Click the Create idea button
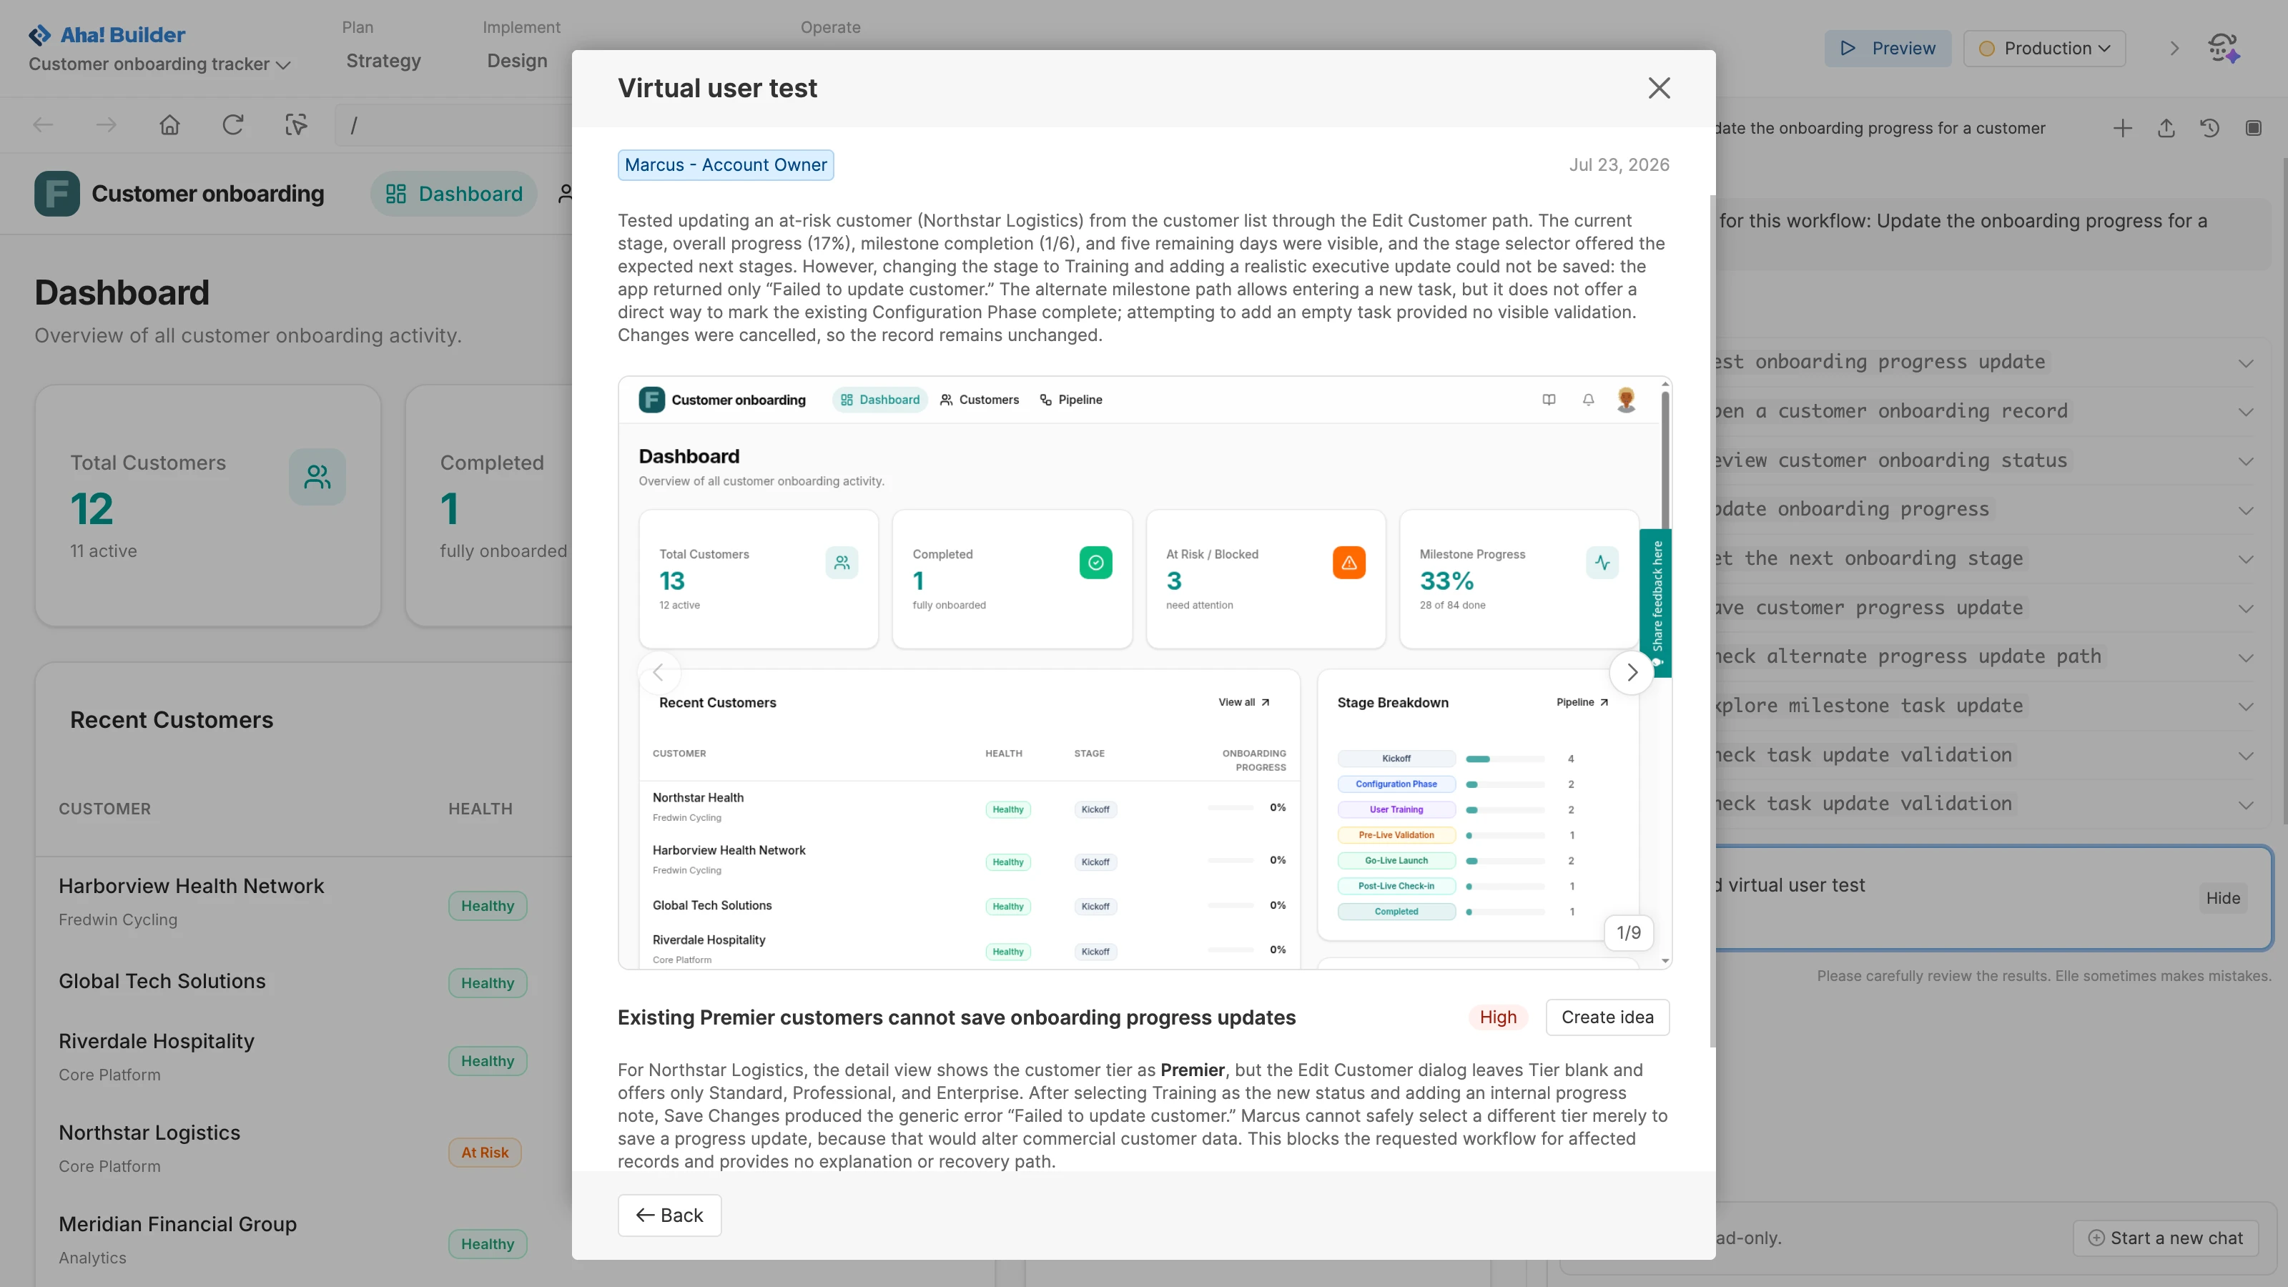The width and height of the screenshot is (2288, 1287). (1607, 1017)
